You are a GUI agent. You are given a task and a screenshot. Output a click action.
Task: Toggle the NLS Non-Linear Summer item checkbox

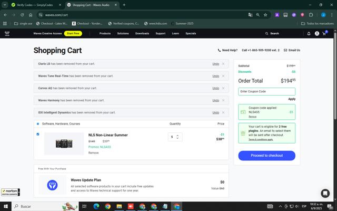pos(38,134)
